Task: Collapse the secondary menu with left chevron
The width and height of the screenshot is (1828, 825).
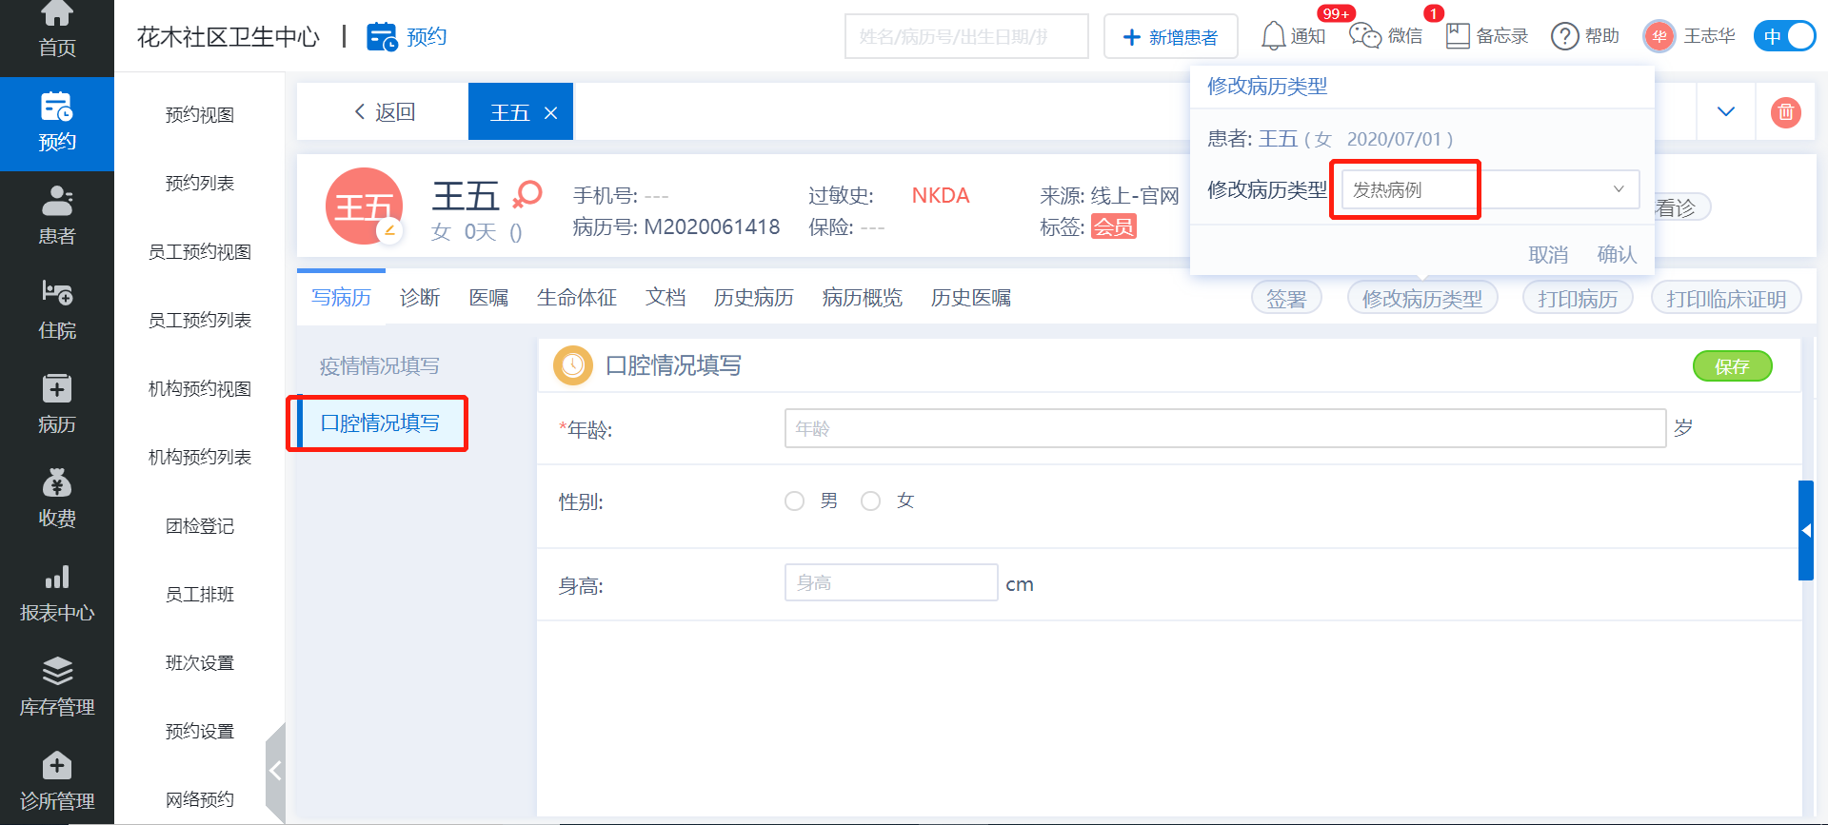Action: coord(275,771)
